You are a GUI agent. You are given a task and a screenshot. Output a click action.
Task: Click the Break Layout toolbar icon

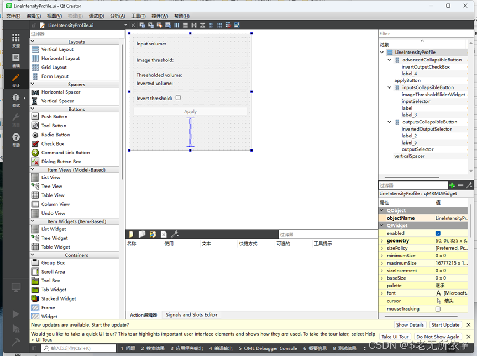228,25
